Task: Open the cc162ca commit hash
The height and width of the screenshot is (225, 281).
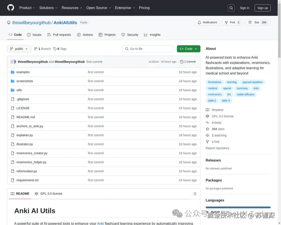Action: 154,62
